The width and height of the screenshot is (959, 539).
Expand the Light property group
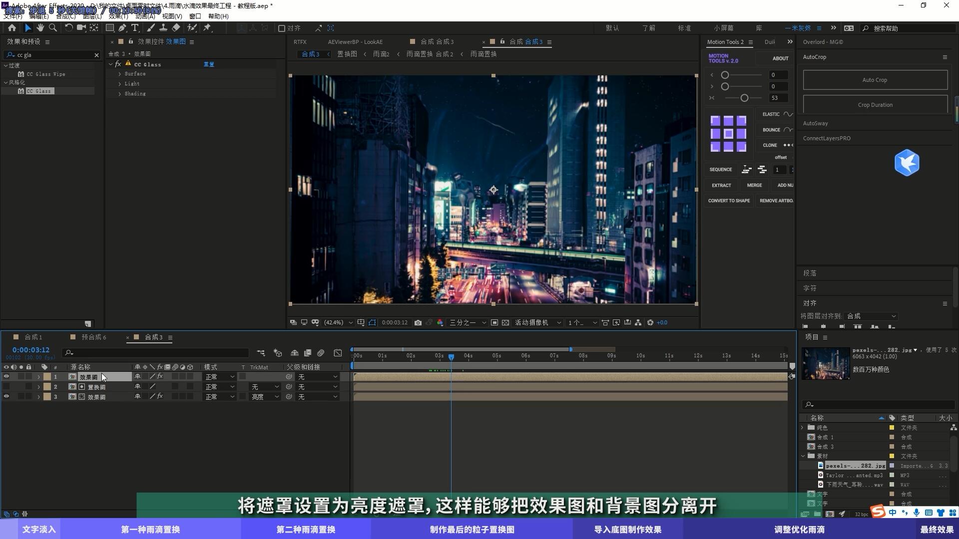(119, 84)
